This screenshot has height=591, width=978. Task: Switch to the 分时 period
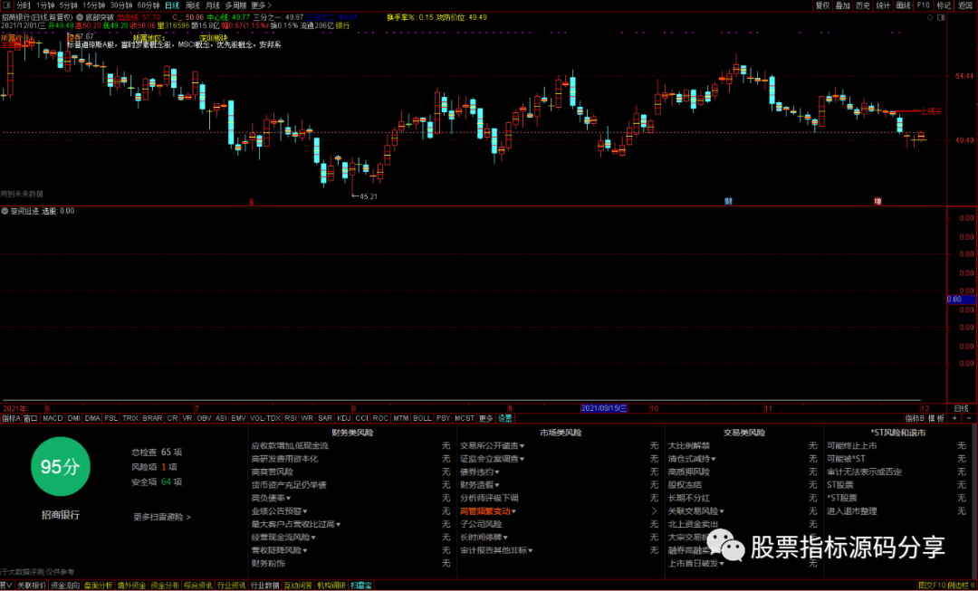[x=23, y=5]
